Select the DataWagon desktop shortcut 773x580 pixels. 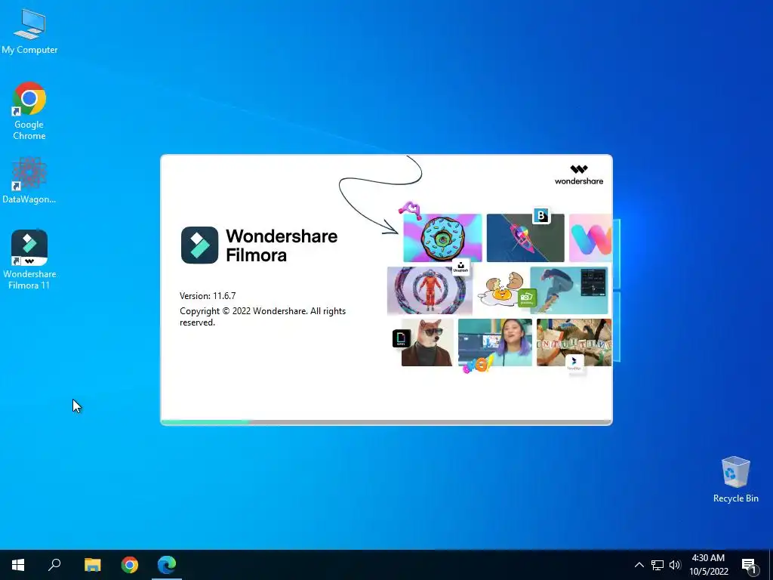click(29, 180)
